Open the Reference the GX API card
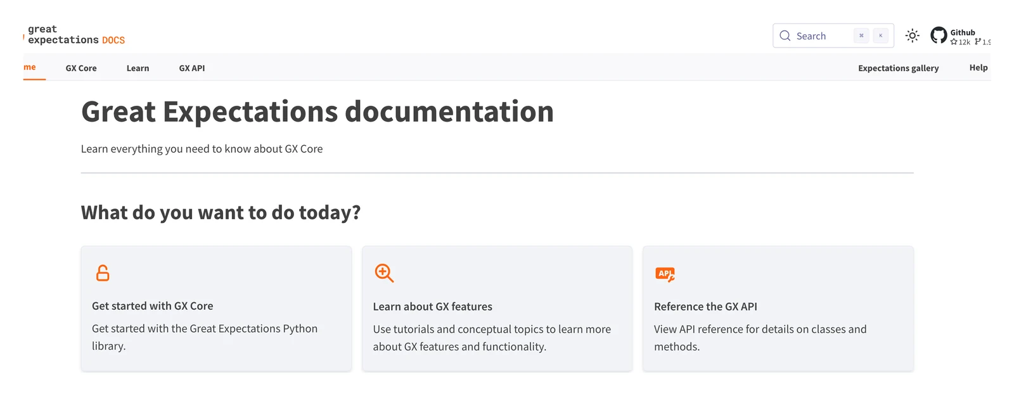1014x396 pixels. [778, 309]
